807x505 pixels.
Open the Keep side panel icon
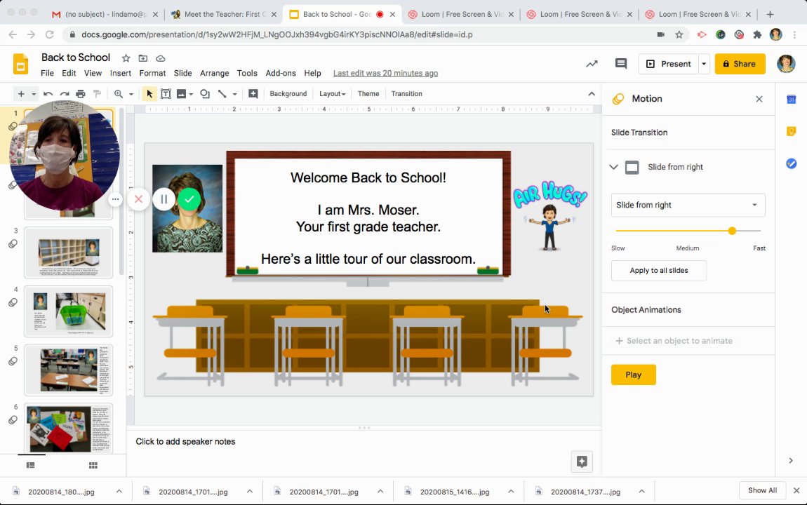click(792, 131)
